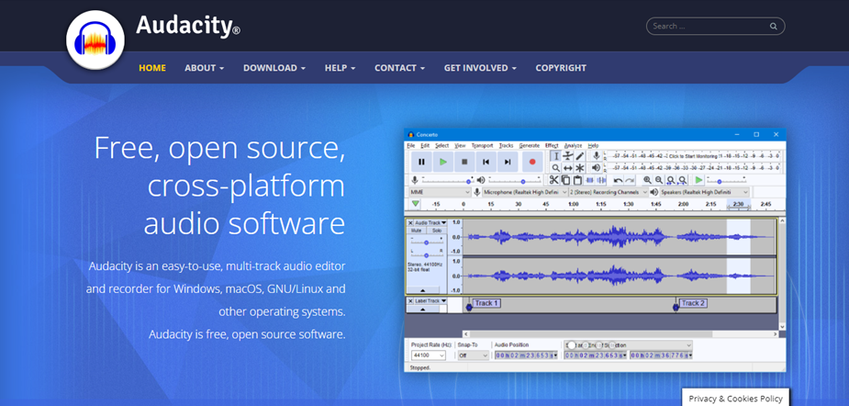Select the Draw pencil tool
Image resolution: width=849 pixels, height=406 pixels.
click(x=580, y=156)
